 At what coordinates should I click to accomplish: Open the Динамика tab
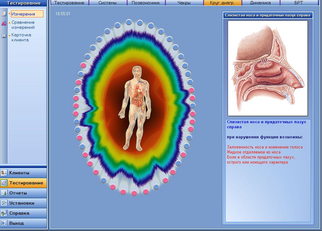coord(261,3)
